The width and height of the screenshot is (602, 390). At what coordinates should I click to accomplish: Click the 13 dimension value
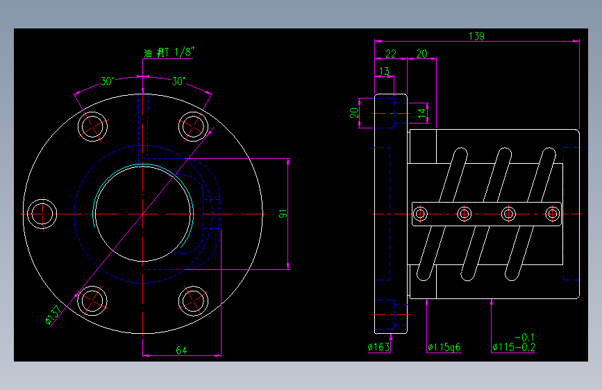(x=384, y=71)
